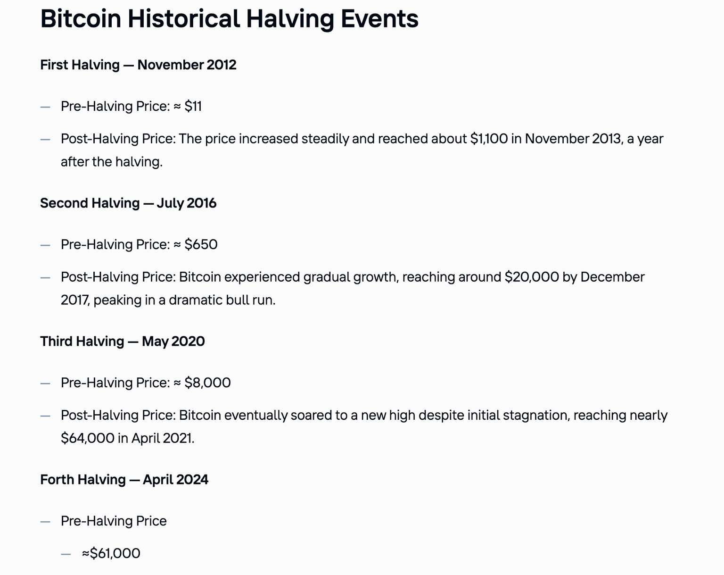Click the dash bullet before the $11 line
Image resolution: width=724 pixels, height=575 pixels.
click(45, 107)
